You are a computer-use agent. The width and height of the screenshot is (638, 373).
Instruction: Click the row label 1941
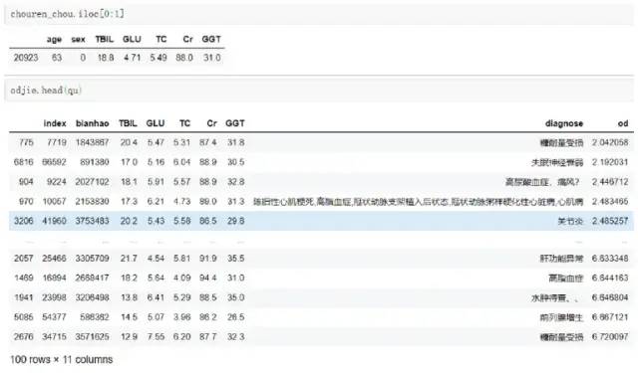point(24,297)
